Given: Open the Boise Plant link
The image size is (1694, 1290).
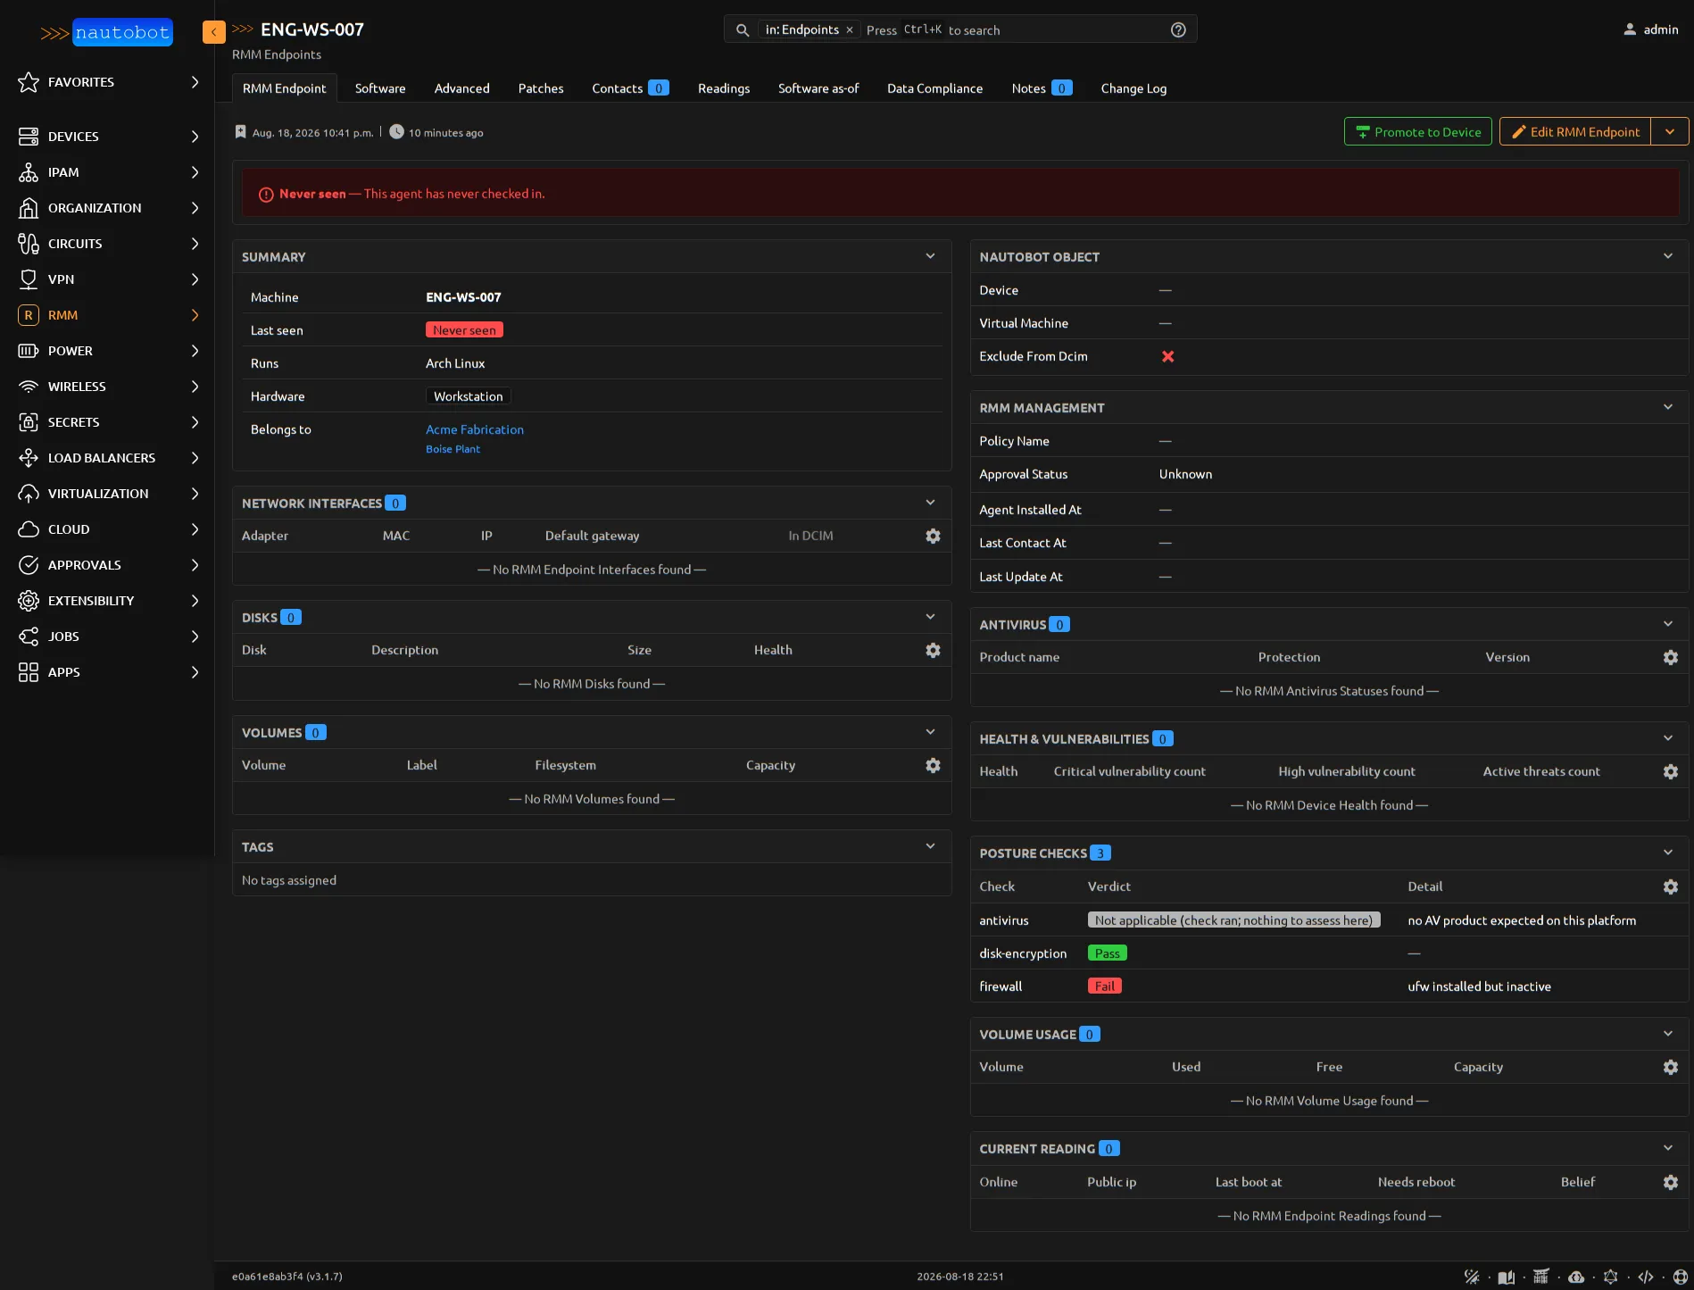Looking at the screenshot, I should tap(453, 449).
